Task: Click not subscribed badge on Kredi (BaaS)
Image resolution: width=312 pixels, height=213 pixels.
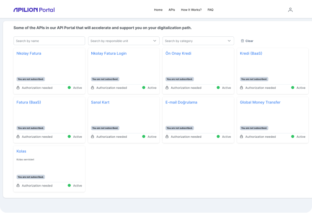Action: coord(254,79)
